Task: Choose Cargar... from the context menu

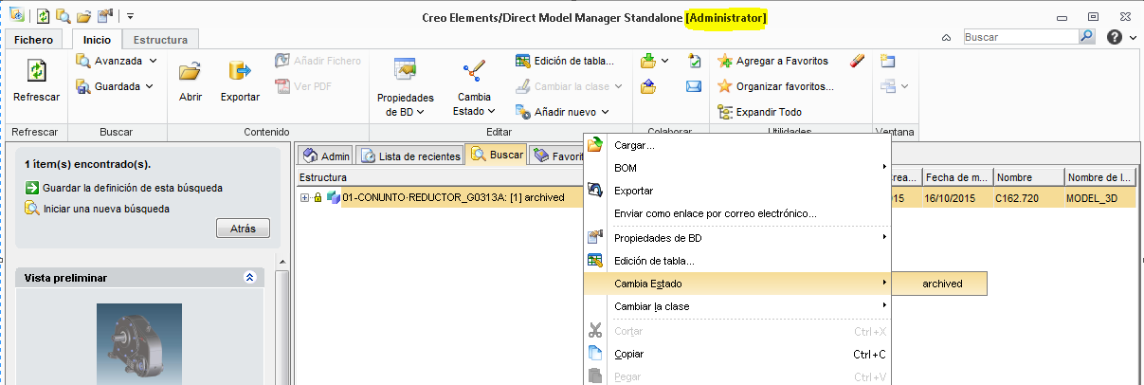Action: (x=736, y=145)
